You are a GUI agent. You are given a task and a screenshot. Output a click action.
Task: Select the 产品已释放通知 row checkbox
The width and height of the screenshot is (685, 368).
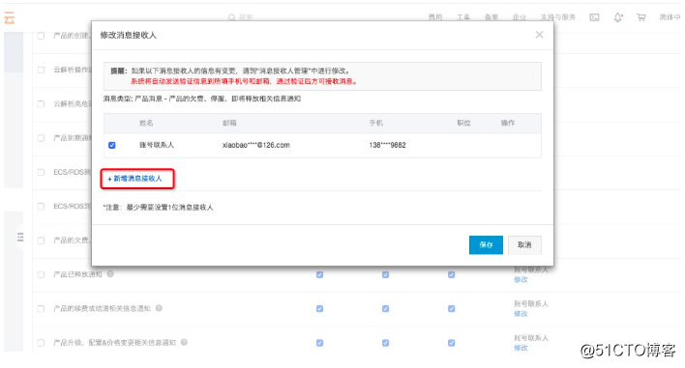click(x=41, y=274)
